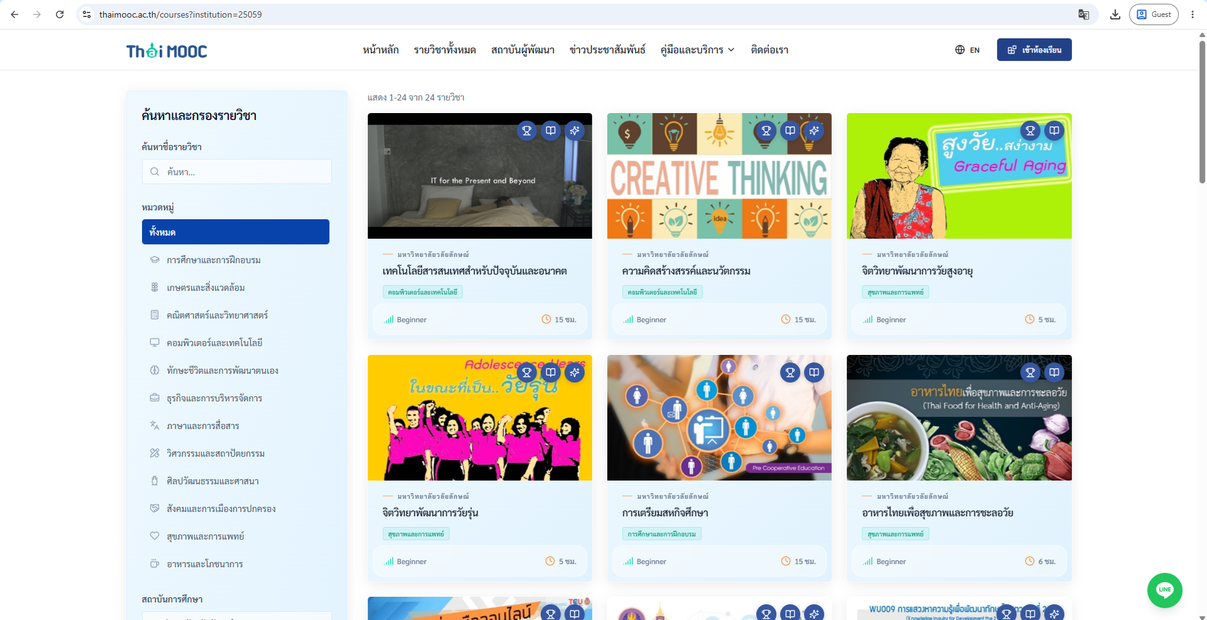The height and width of the screenshot is (620, 1207).
Task: Filter by ทักษะชีวิตและการพัฒนาตนเอง category
Action: [236, 371]
